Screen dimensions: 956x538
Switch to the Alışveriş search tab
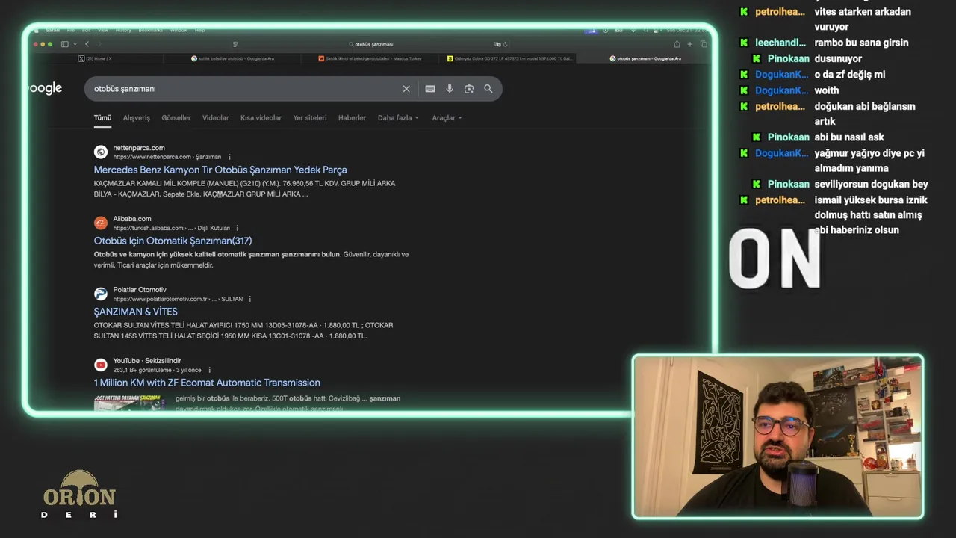pos(137,118)
